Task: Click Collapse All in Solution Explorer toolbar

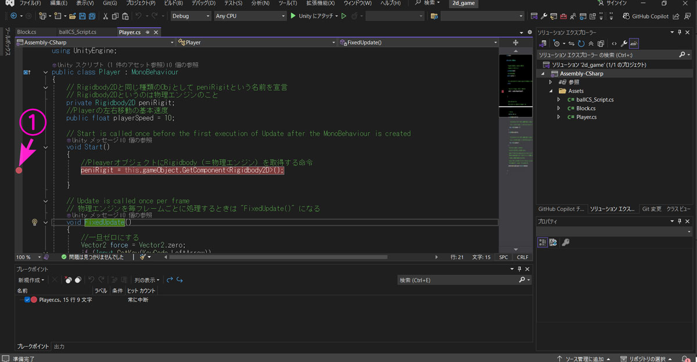Action: [591, 44]
